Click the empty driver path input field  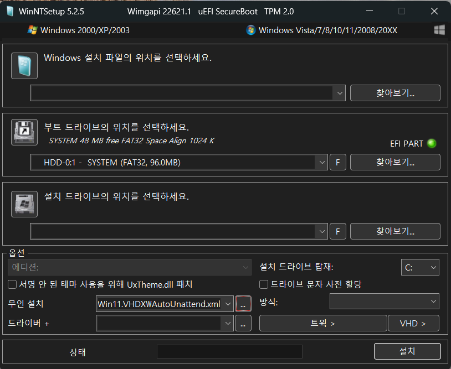click(x=159, y=323)
